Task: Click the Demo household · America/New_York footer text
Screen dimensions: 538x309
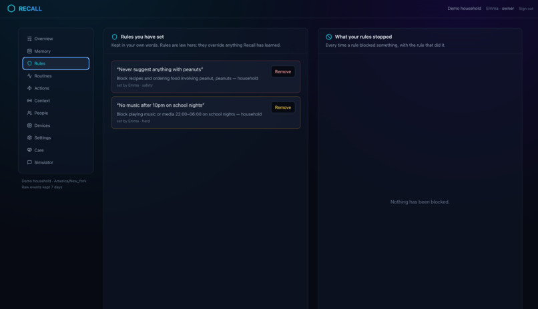Action: tap(54, 181)
